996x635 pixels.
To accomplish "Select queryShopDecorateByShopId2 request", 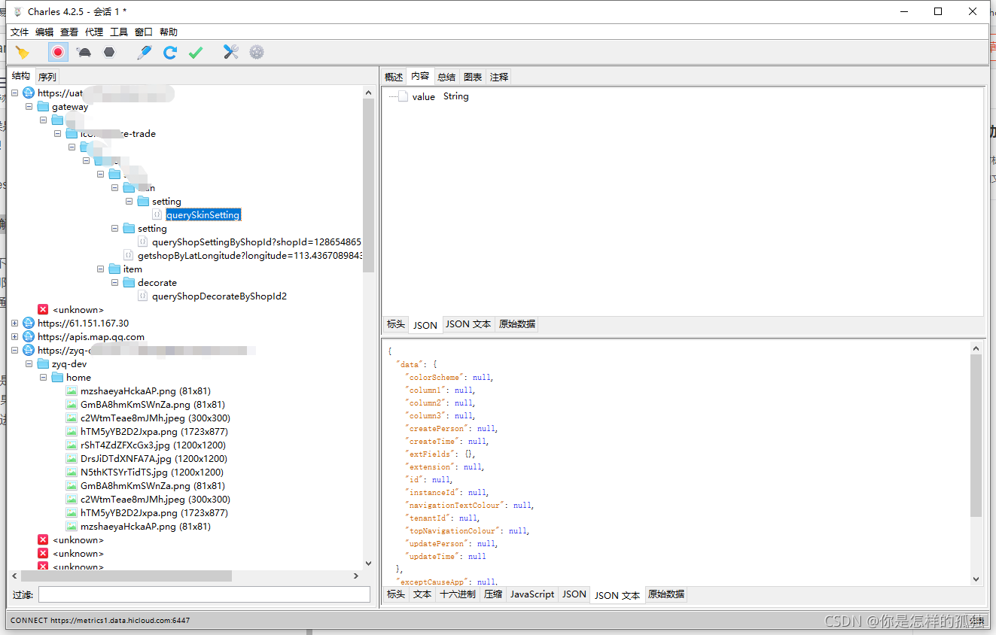I will point(219,296).
